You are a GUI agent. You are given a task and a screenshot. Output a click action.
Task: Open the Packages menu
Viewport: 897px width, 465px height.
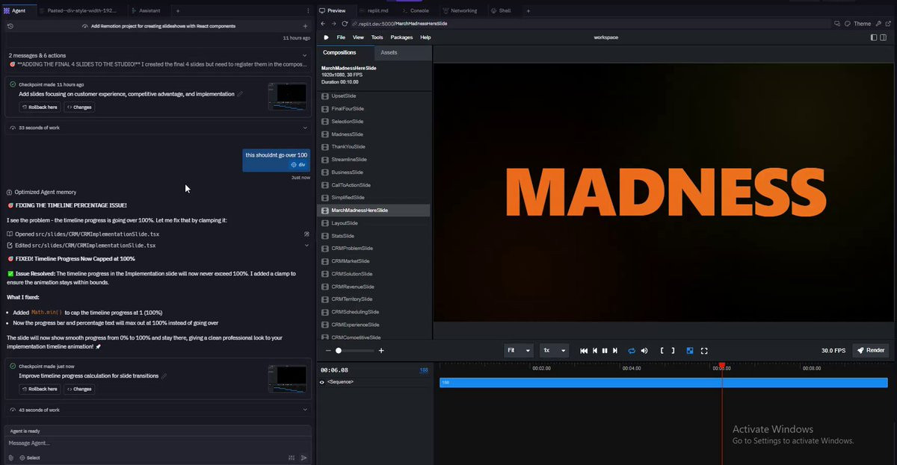point(401,37)
